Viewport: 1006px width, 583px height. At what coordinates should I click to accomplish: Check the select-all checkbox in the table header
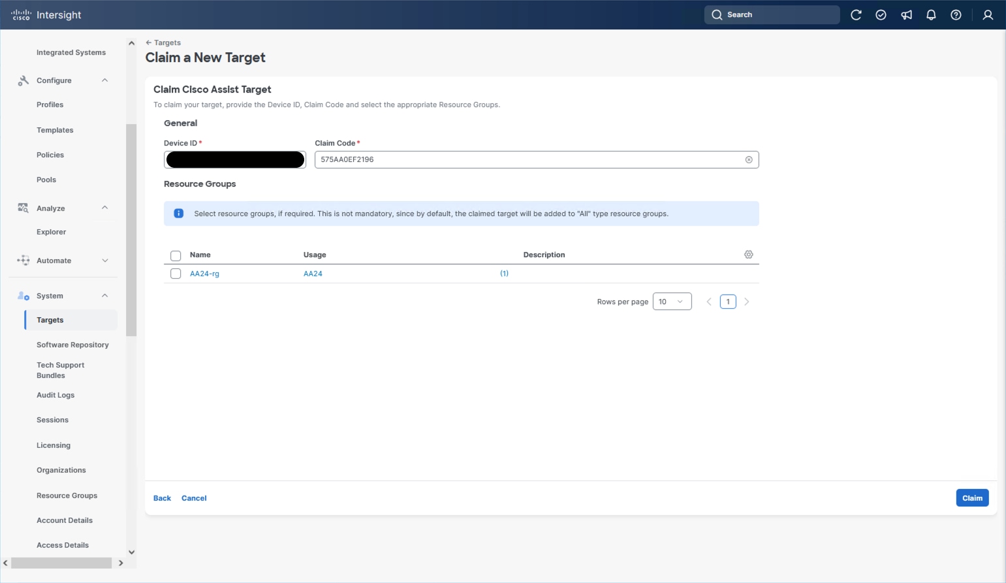(175, 255)
